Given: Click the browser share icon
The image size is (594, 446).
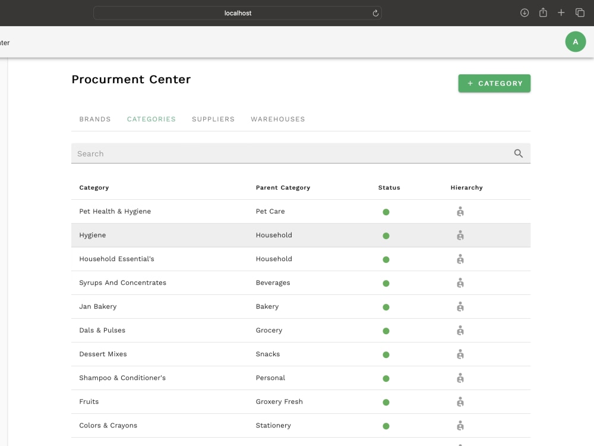Looking at the screenshot, I should (543, 12).
